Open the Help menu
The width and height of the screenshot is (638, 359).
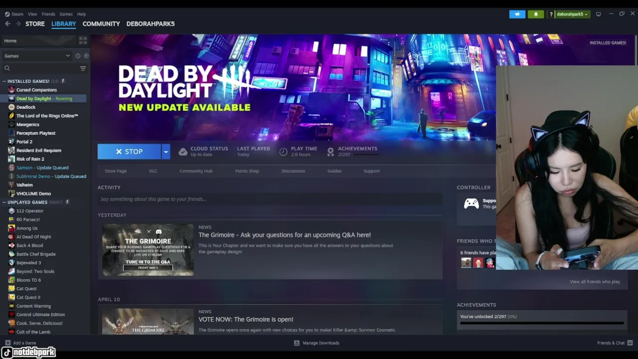(x=81, y=14)
